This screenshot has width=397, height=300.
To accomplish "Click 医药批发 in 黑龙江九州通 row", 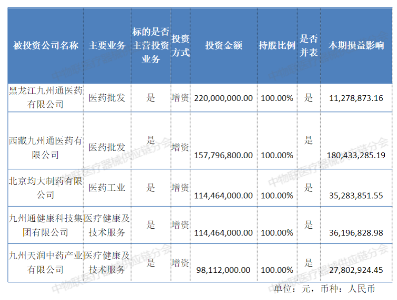I will [107, 98].
